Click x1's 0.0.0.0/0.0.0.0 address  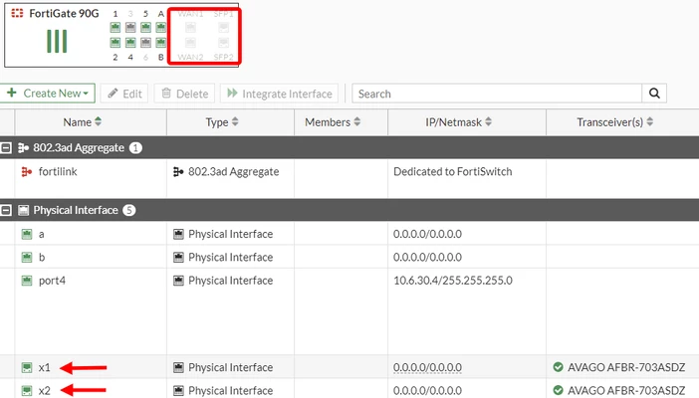[427, 367]
